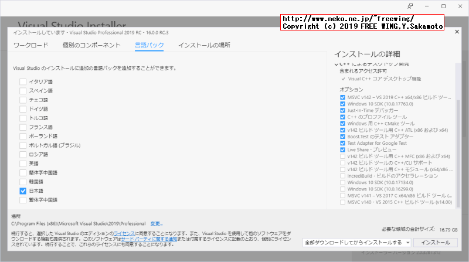Close the install dialog with the X
This screenshot has width=469, height=262.
pos(457,32)
